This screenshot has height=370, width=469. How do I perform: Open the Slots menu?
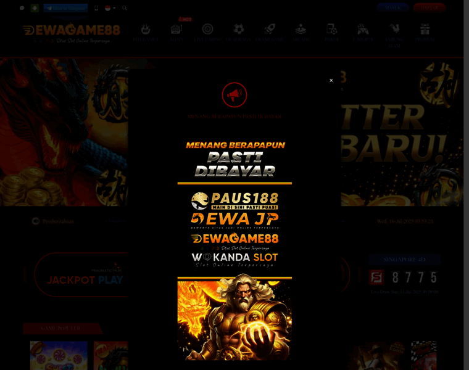[x=176, y=33]
